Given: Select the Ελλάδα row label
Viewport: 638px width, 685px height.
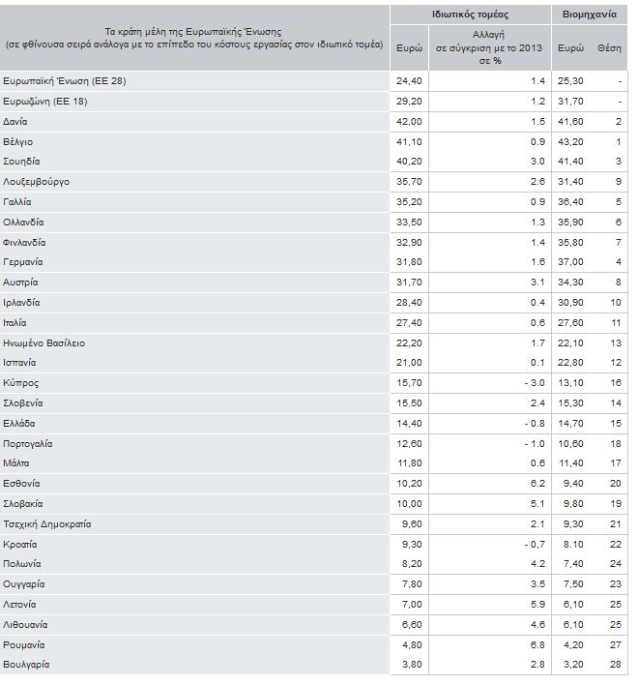Looking at the screenshot, I should tap(18, 424).
